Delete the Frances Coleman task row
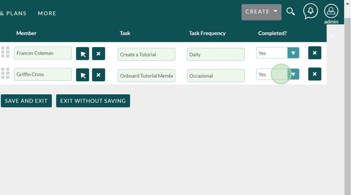This screenshot has width=351, height=195. pos(314,53)
